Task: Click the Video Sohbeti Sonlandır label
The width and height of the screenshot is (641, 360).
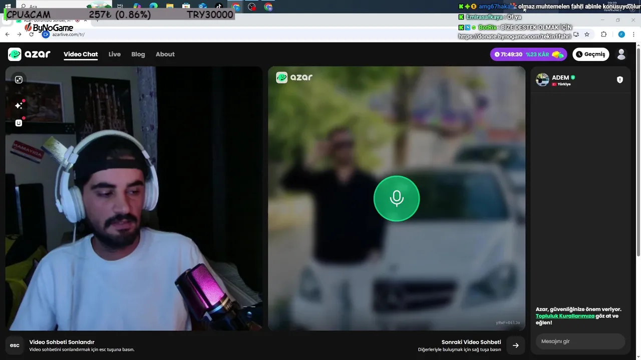Action: tap(62, 342)
